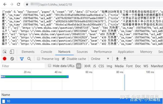
Task: Open the Console tab
Action: (46, 52)
